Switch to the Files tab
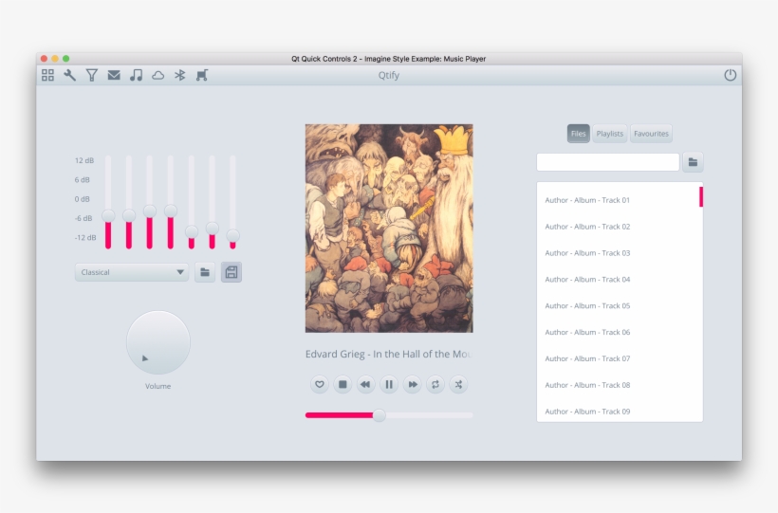The width and height of the screenshot is (778, 513). coord(579,134)
